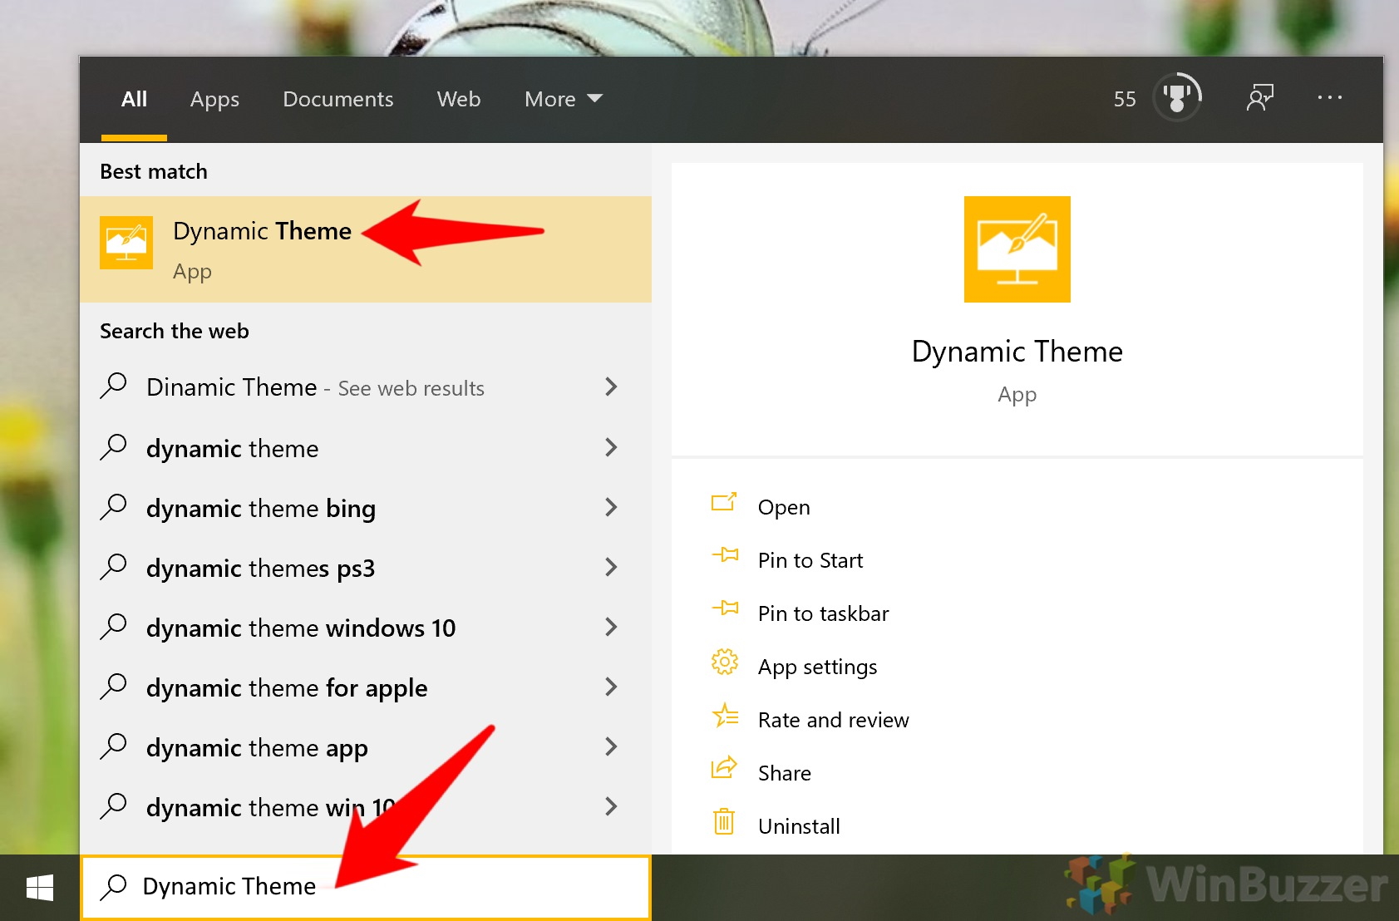Click the Dynamic Theme app icon in Best match
The height and width of the screenshot is (921, 1399).
[x=126, y=243]
